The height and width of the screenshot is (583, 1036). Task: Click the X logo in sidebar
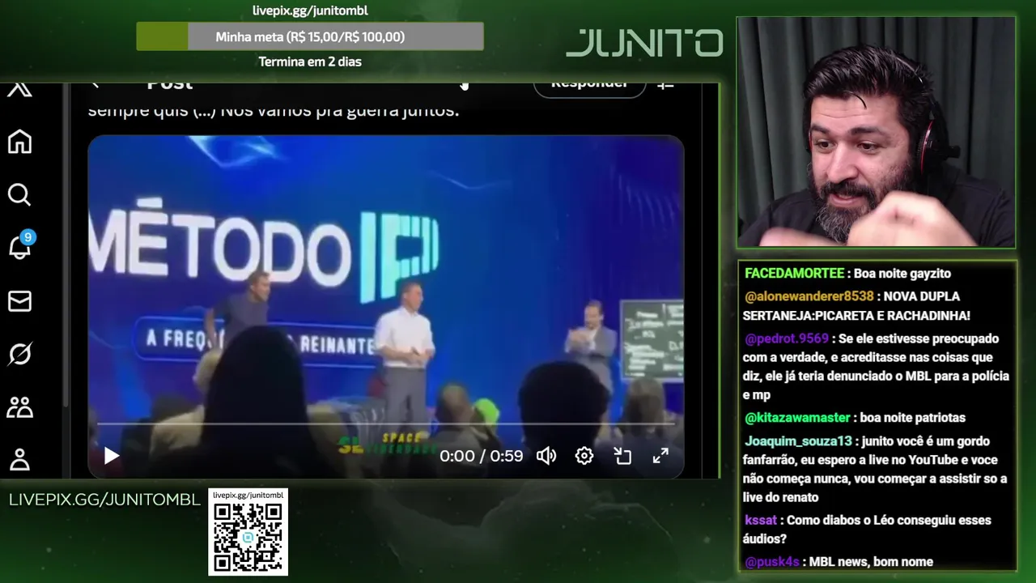click(19, 89)
